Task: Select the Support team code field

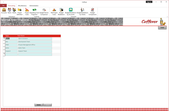Action: pos(11,51)
